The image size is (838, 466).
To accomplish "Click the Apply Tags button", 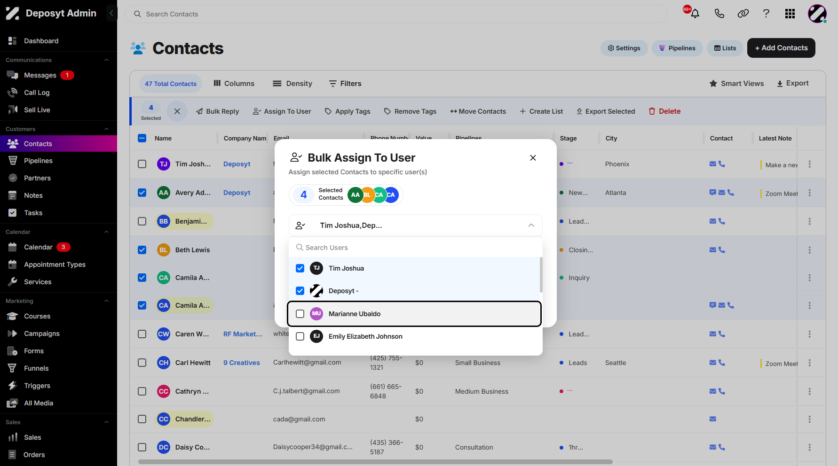I will [x=348, y=111].
